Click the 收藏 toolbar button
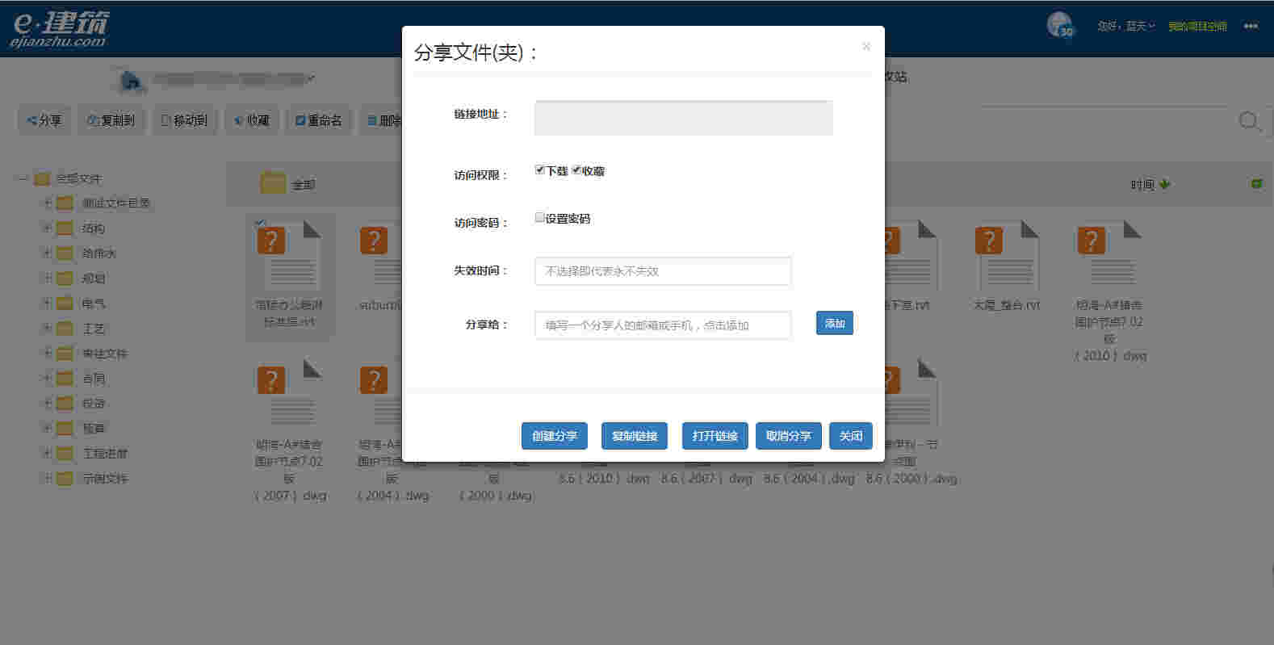 (252, 120)
